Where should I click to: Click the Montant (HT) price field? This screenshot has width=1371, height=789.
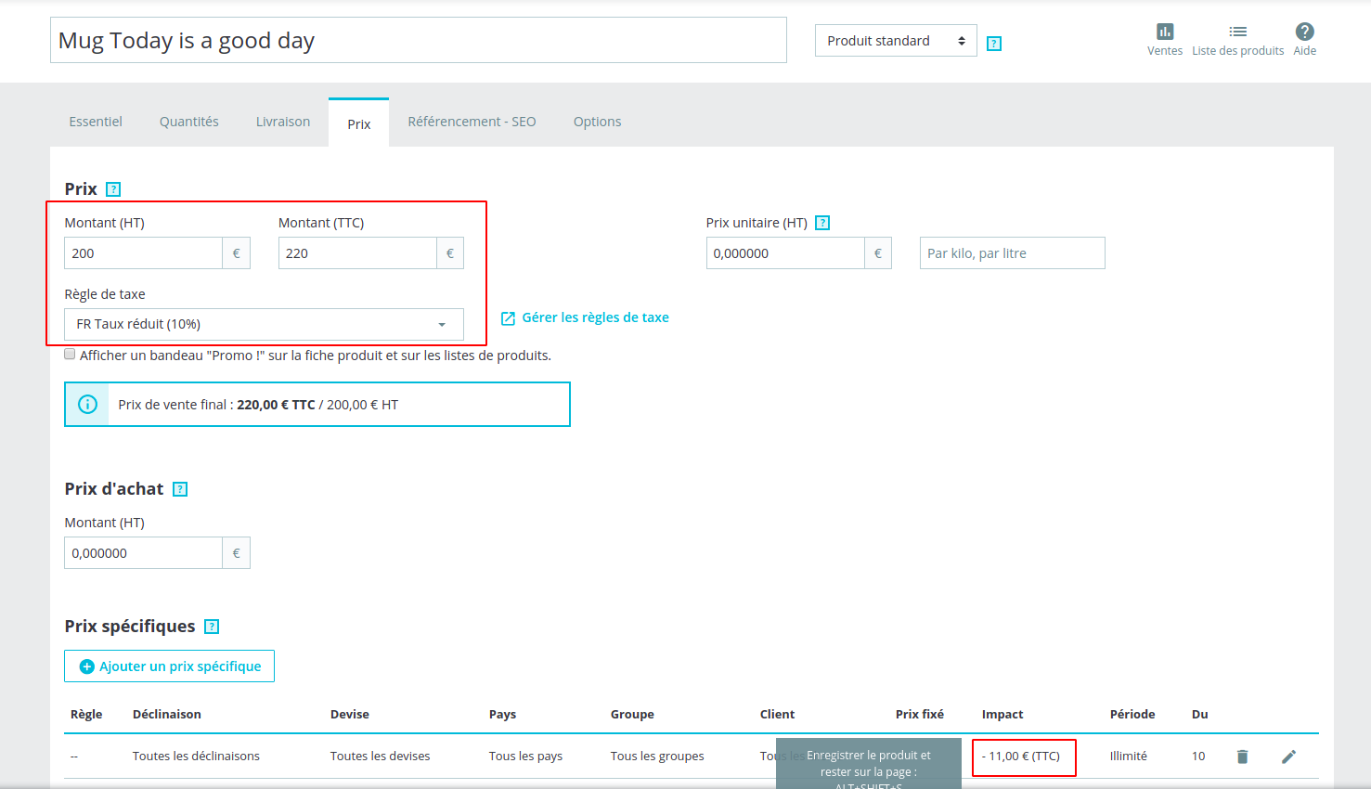(x=143, y=253)
